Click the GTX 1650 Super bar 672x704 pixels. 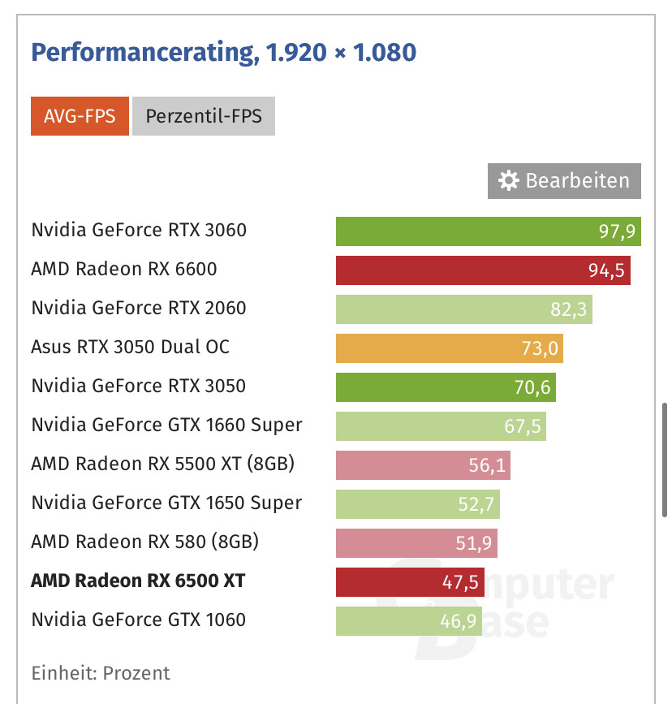(x=417, y=503)
